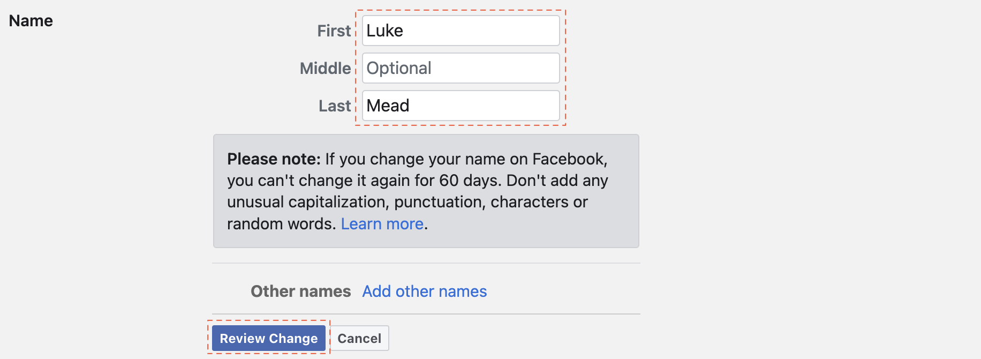The width and height of the screenshot is (981, 359).
Task: Click the Add other names link
Action: point(425,291)
